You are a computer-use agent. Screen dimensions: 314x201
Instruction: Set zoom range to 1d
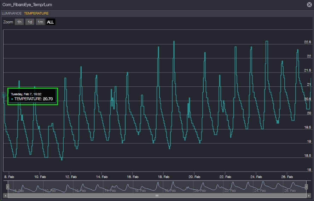[x=30, y=22]
